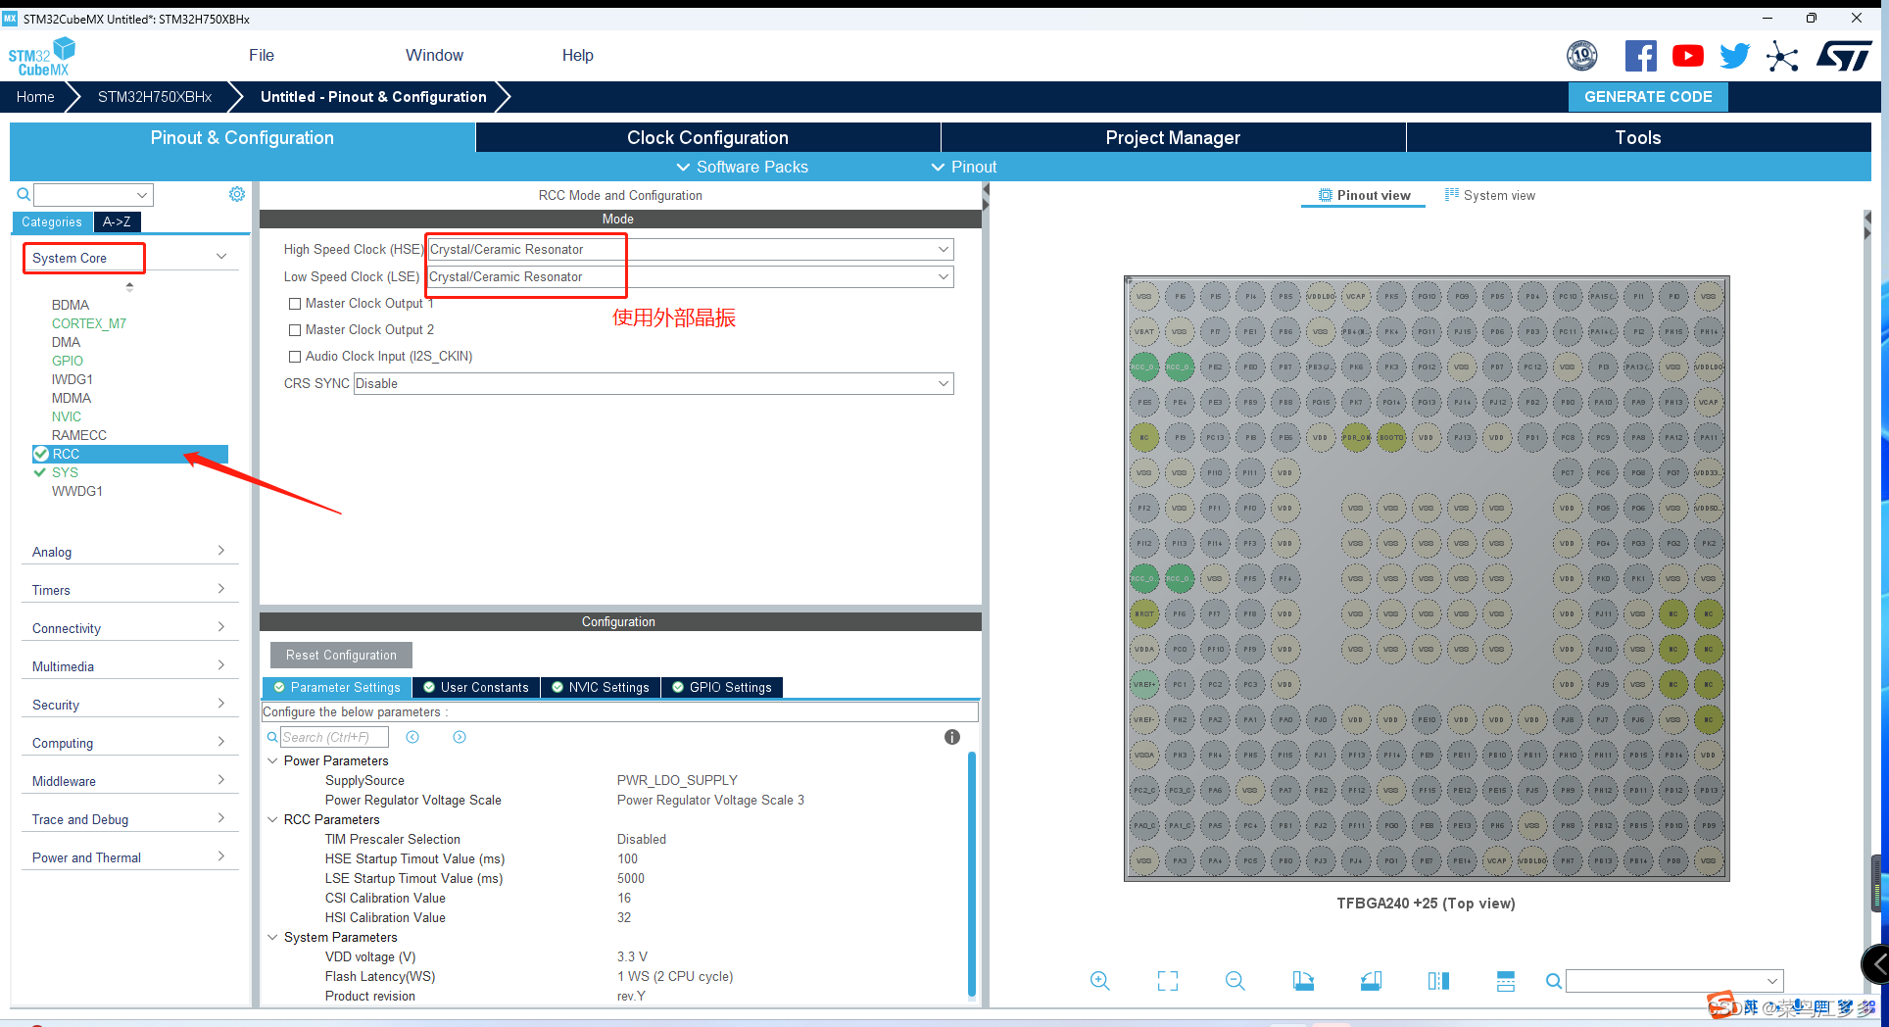Switch peripheral list to A->Z
1889x1027 pixels.
117,222
